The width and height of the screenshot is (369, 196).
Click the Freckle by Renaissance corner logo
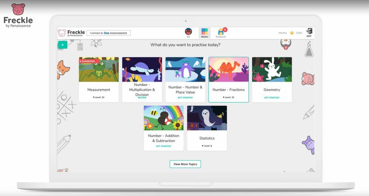point(18,15)
